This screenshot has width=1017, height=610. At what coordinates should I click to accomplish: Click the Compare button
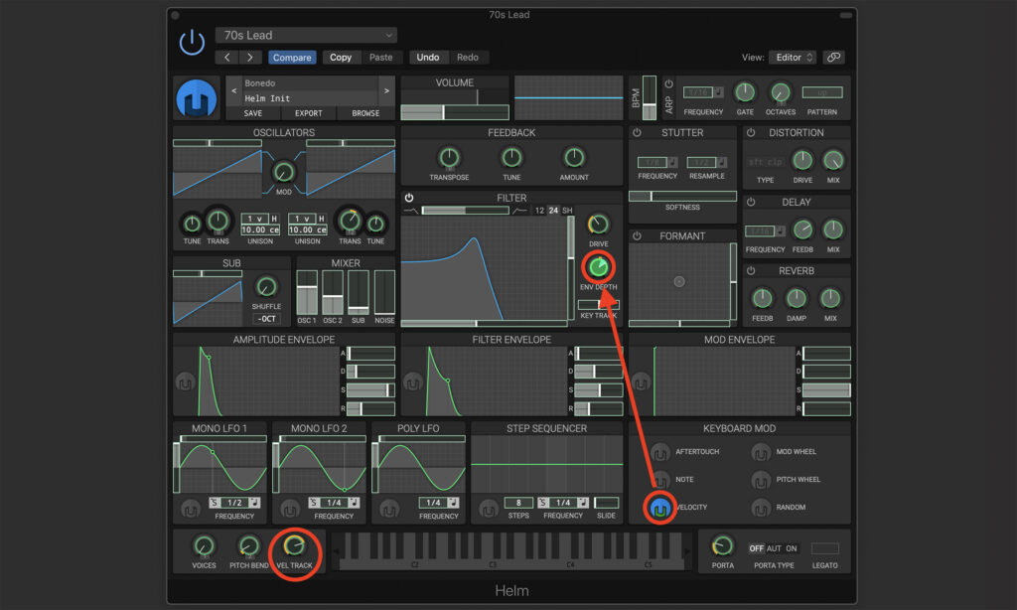pos(292,57)
